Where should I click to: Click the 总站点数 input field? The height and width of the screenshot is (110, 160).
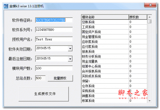[40, 78]
